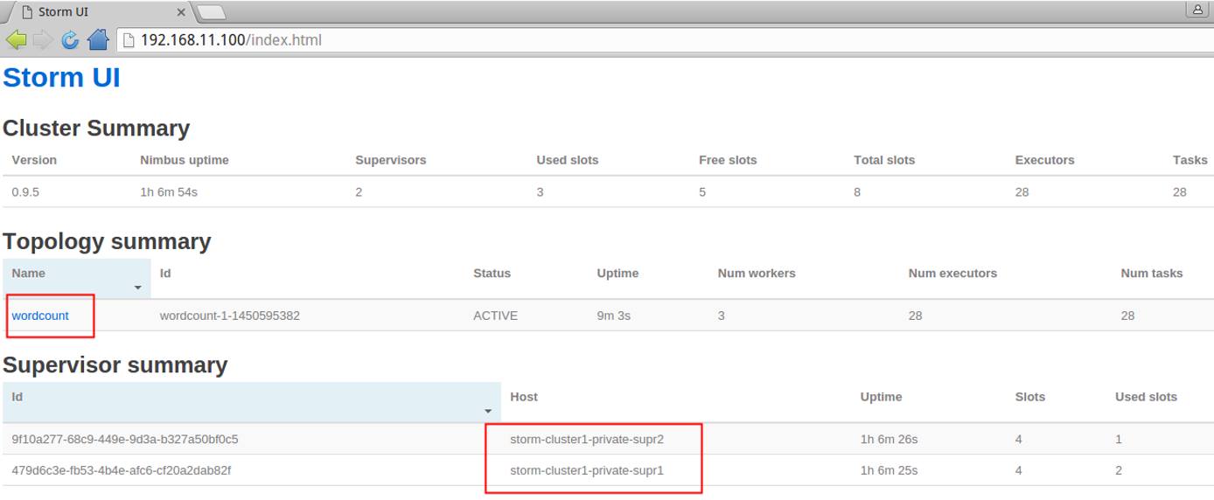The image size is (1214, 500).
Task: Select host storm-cluster1-private-supr2 cell
Action: coord(586,439)
